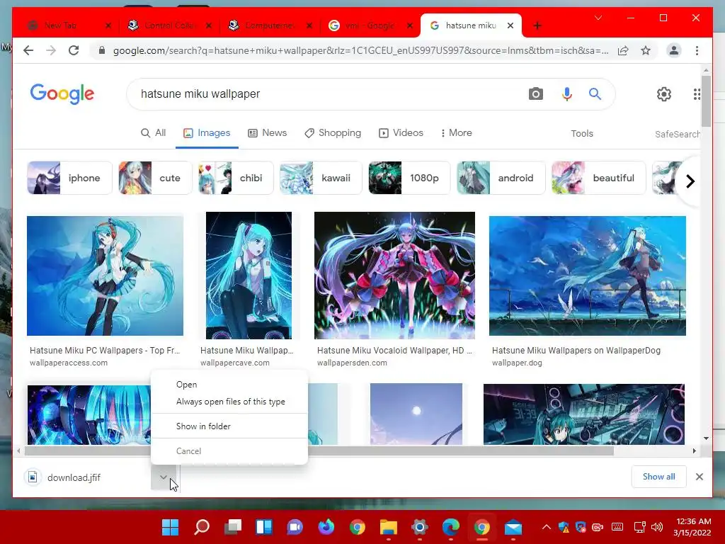725x544 pixels.
Task: Choose Always open files of this type
Action: tap(229, 402)
